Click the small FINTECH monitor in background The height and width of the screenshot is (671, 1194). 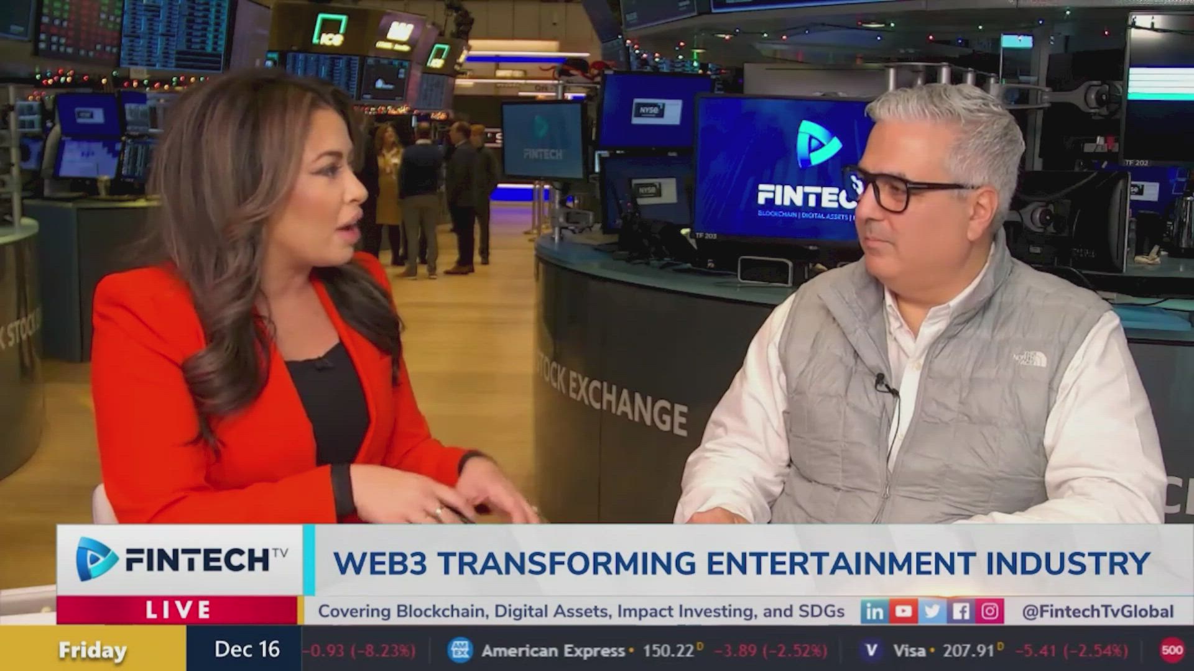coord(543,140)
